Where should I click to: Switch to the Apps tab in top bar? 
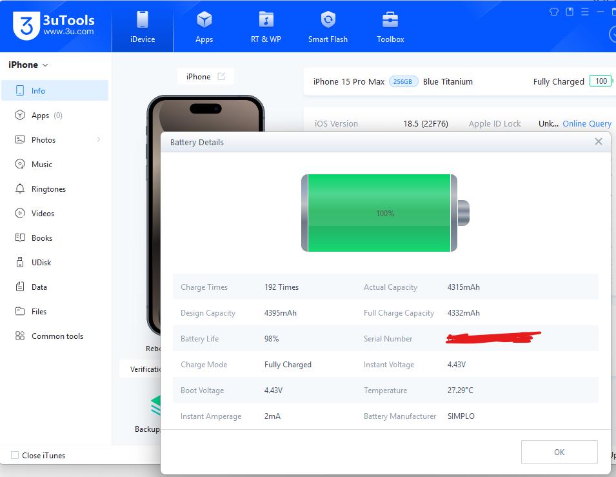click(204, 26)
